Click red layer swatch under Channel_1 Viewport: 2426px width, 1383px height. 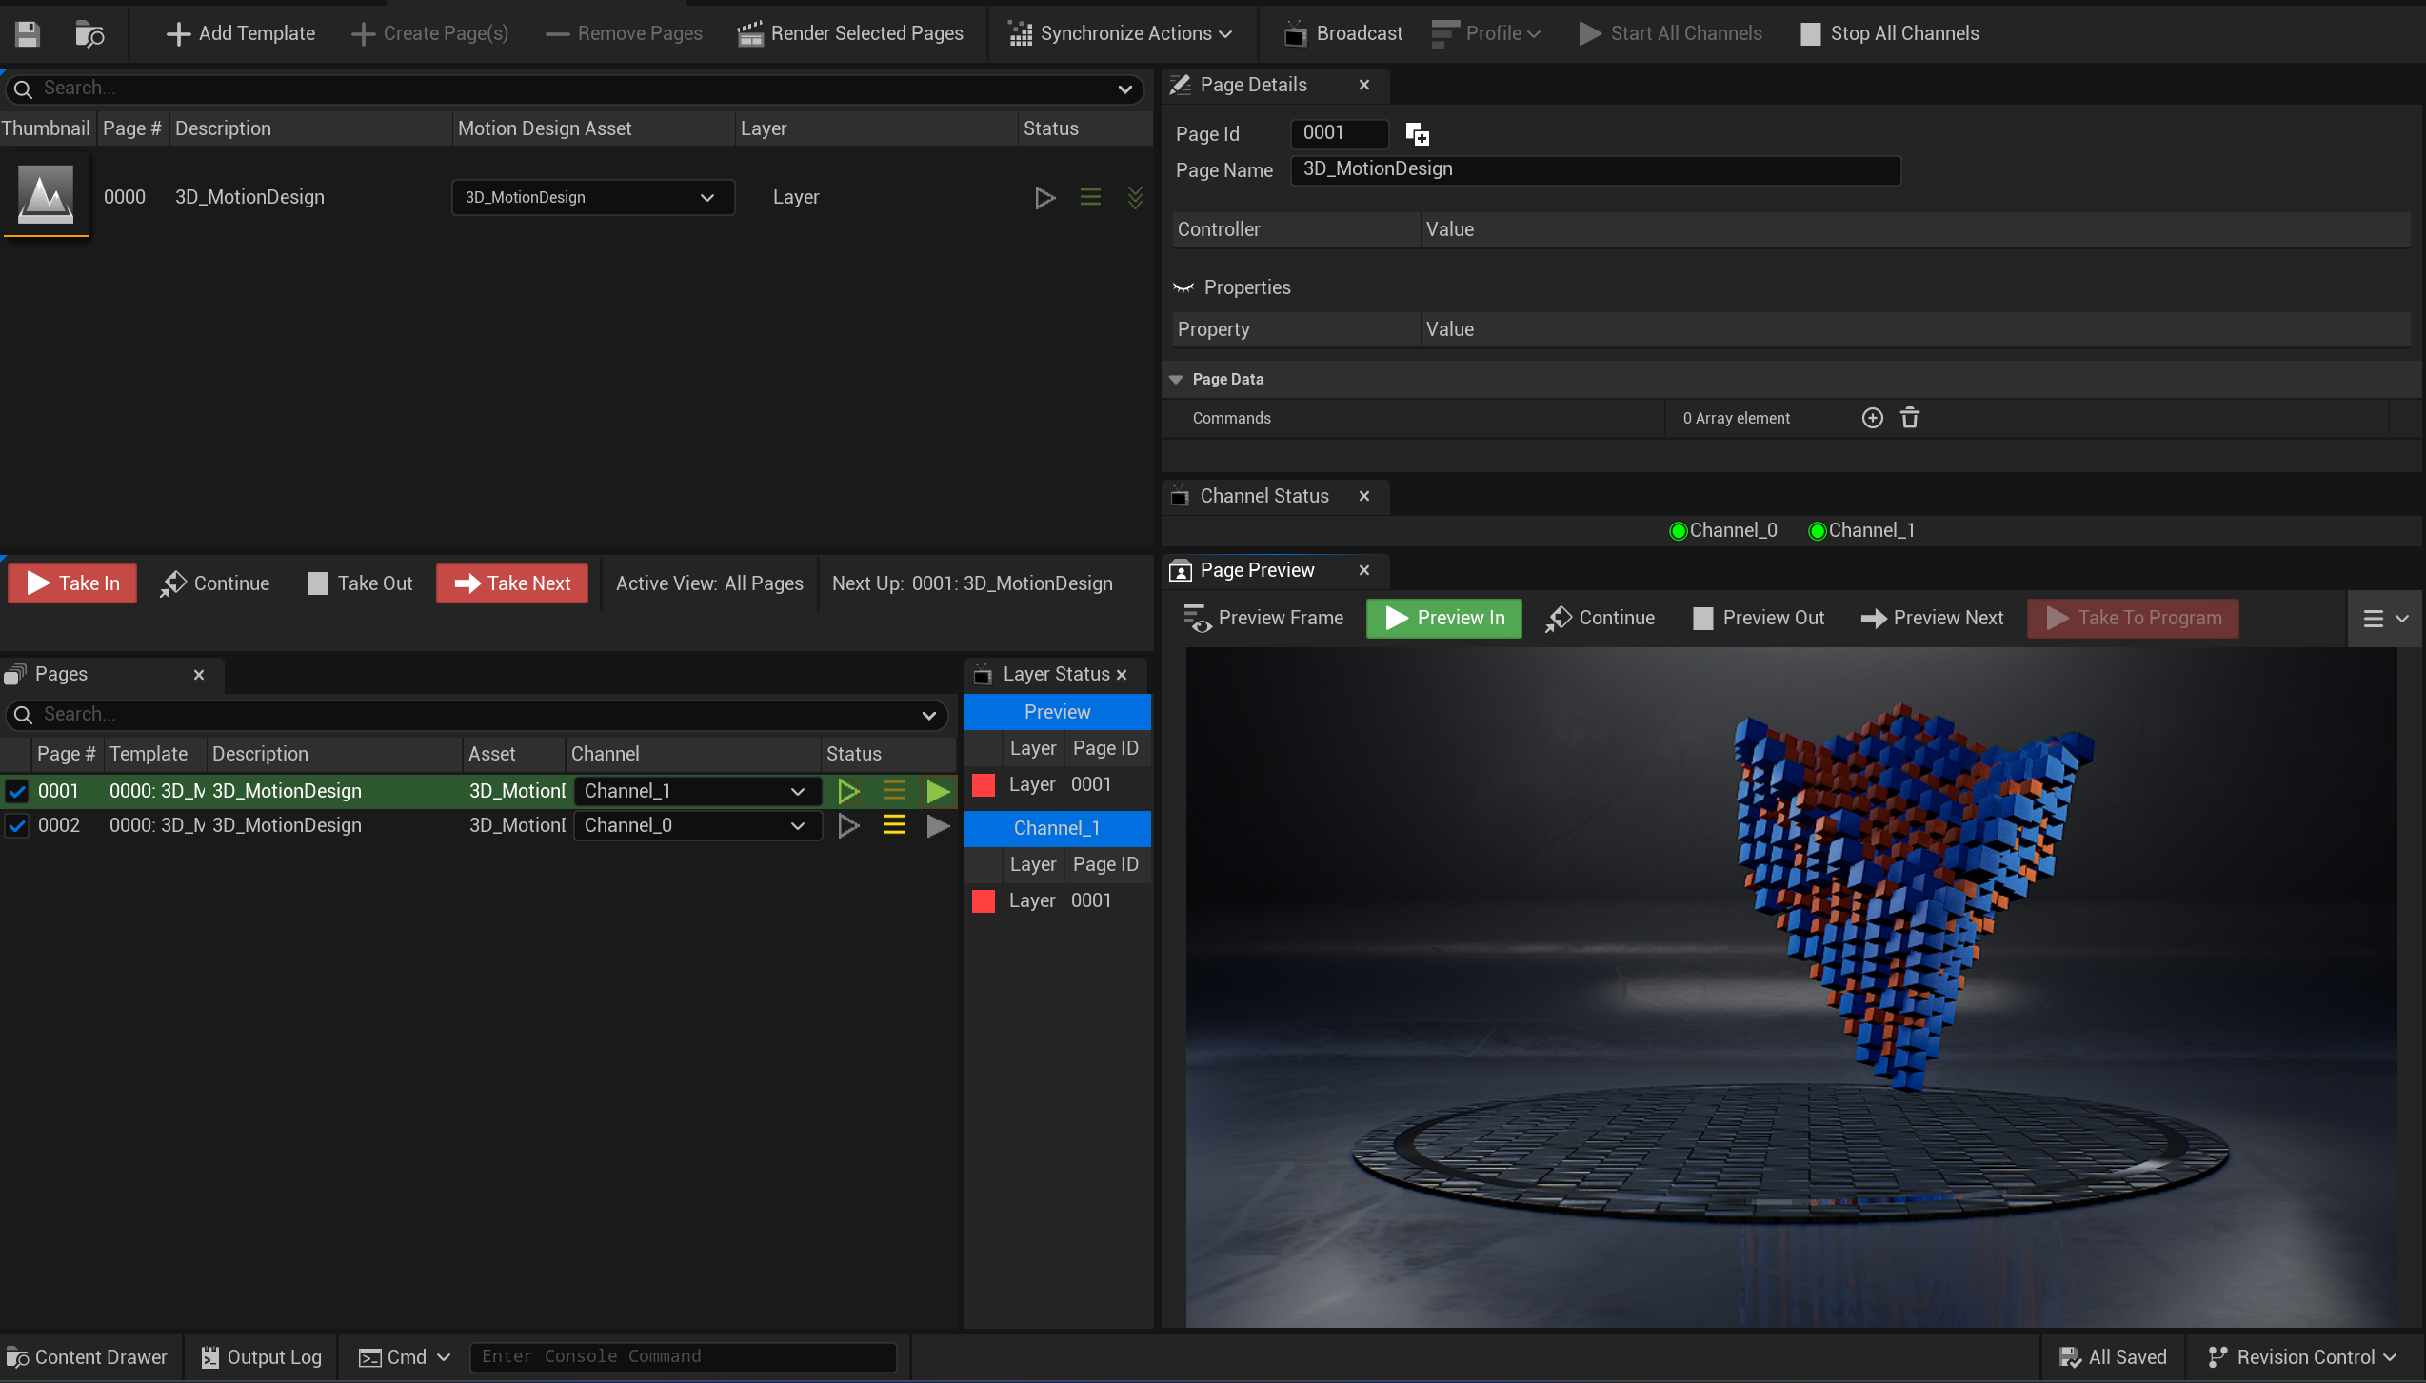click(983, 900)
